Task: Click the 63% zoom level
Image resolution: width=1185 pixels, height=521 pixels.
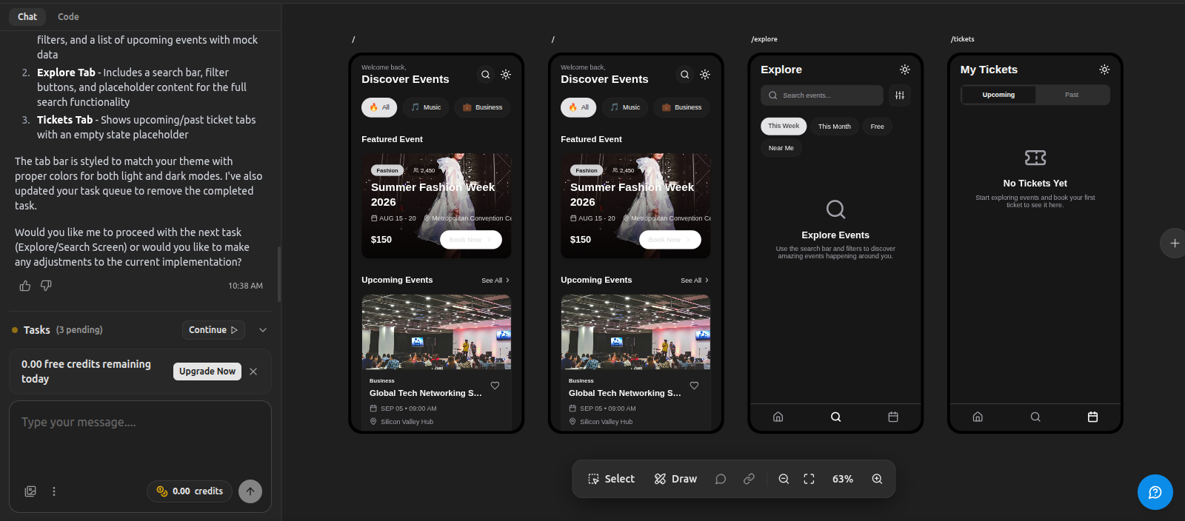Action: coord(843,479)
